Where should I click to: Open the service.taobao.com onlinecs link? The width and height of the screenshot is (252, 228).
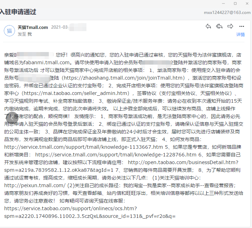pos(90,212)
